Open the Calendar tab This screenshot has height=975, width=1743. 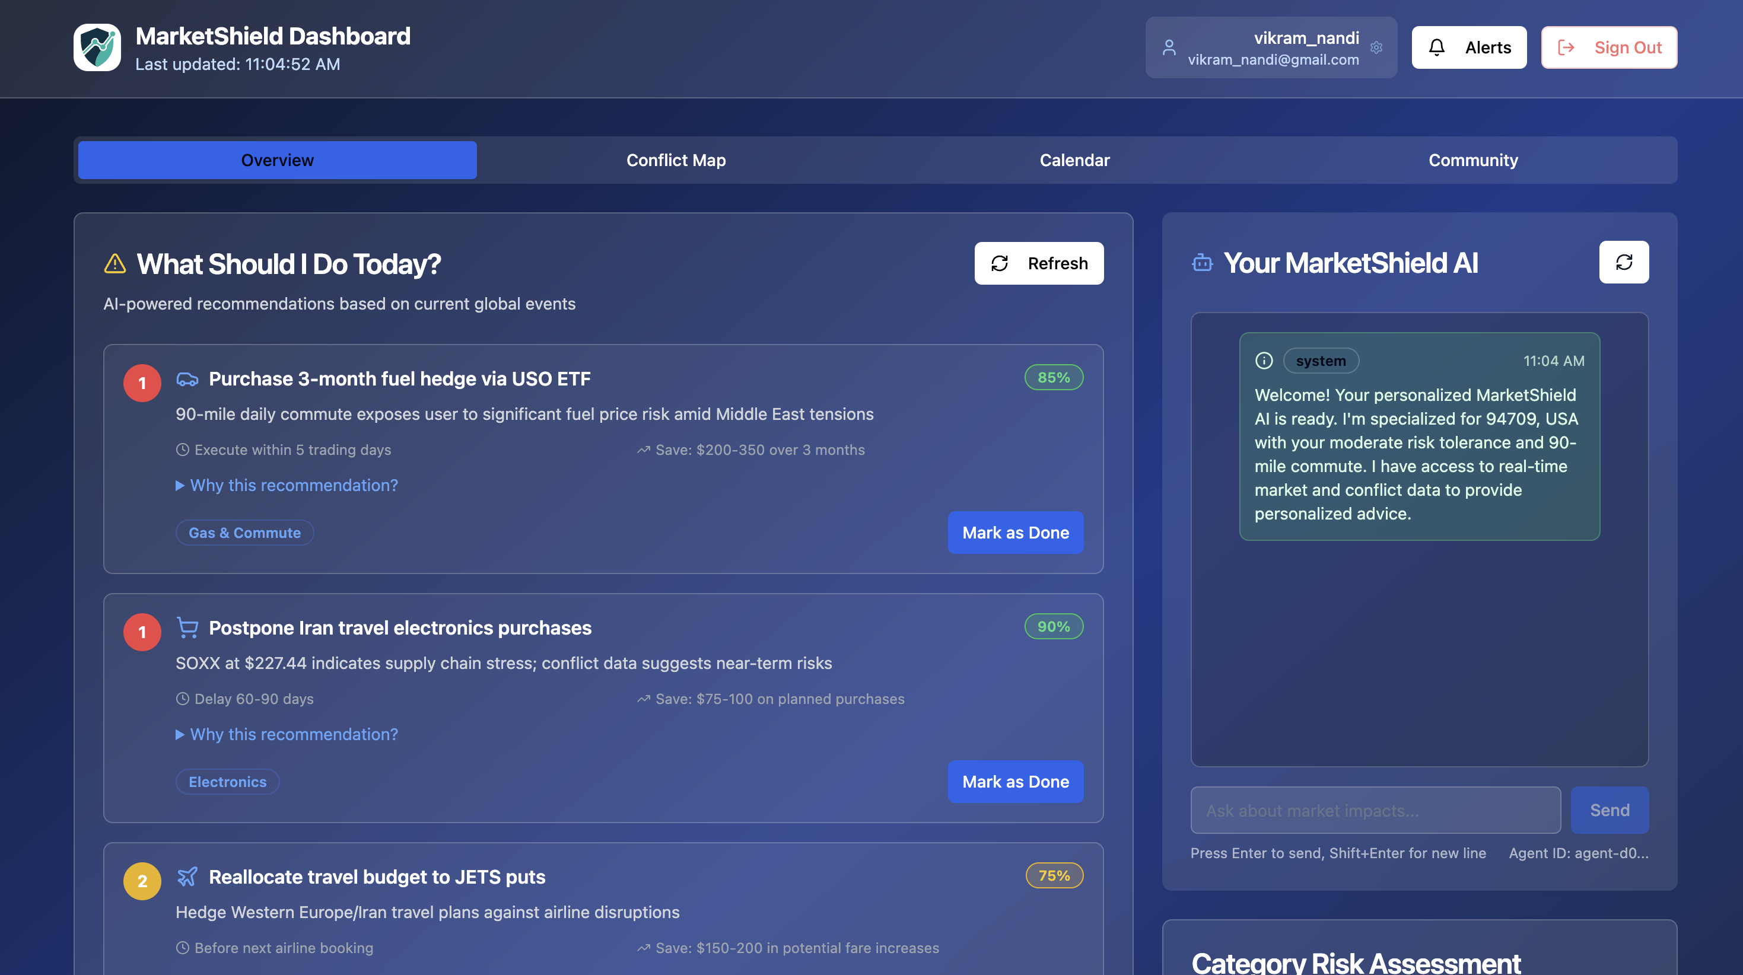1074,160
